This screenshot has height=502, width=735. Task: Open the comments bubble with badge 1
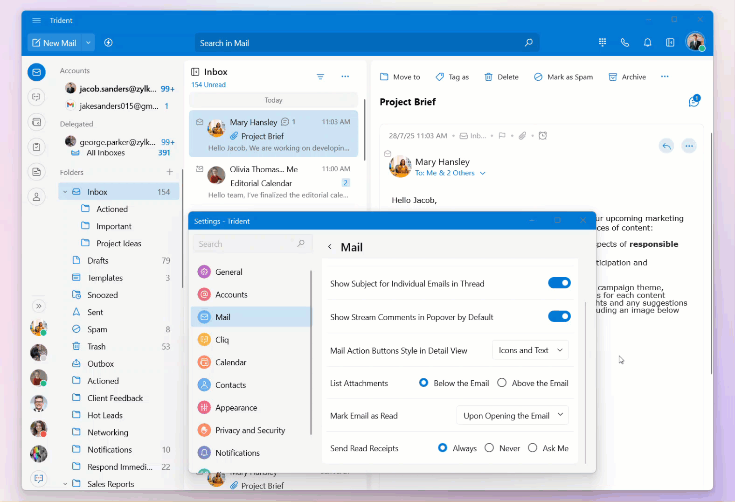(694, 101)
